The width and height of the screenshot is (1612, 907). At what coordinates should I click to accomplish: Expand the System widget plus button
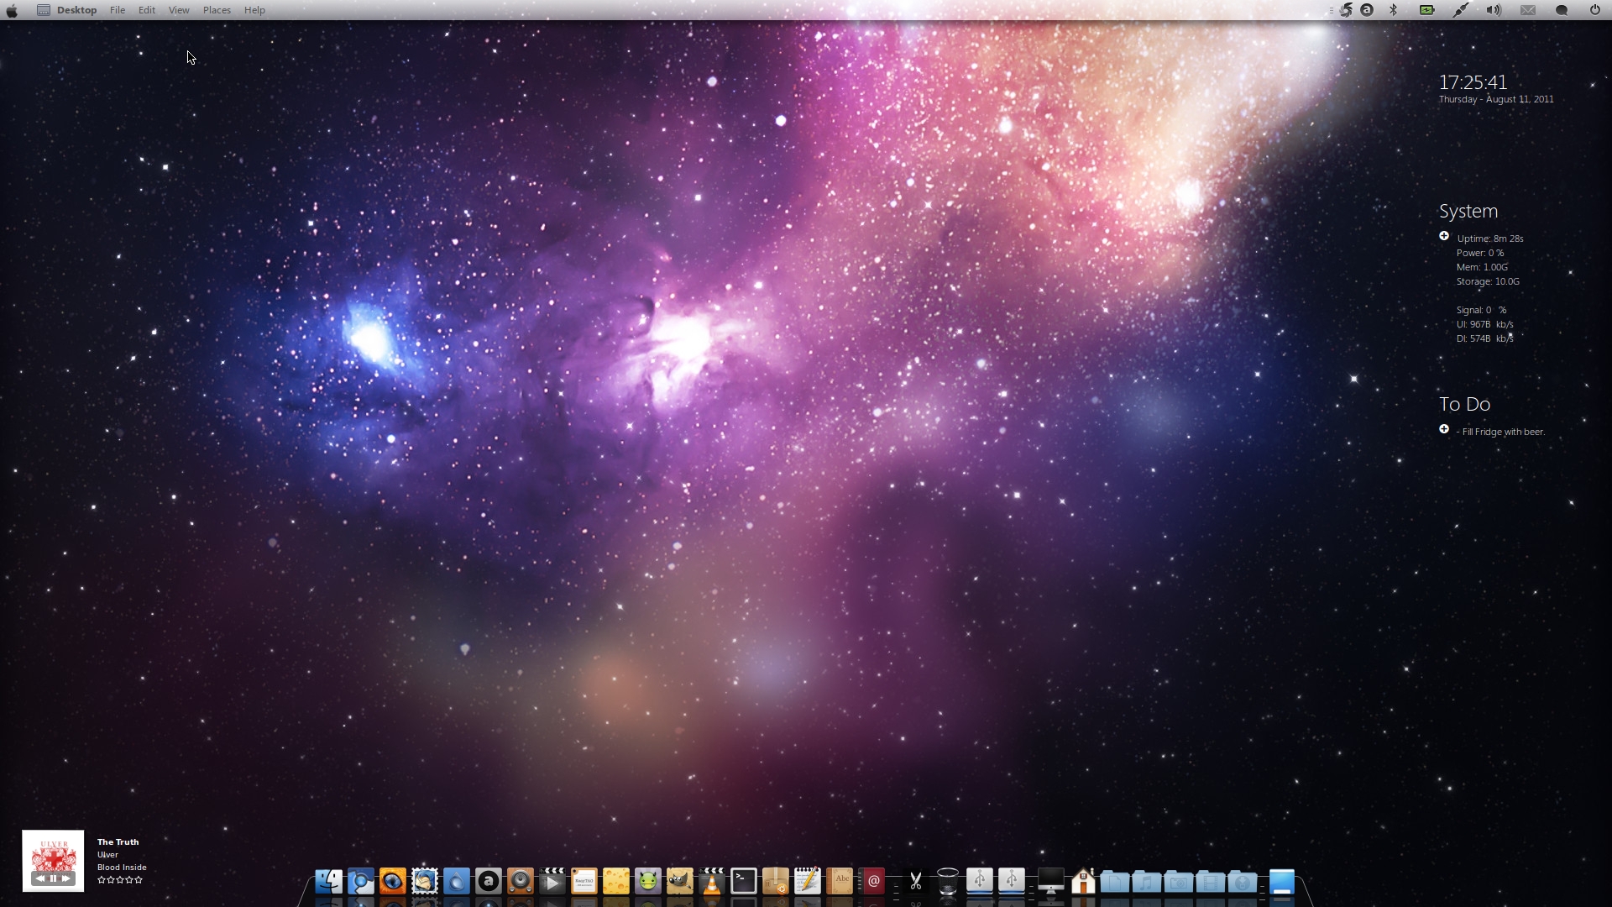[x=1444, y=236]
